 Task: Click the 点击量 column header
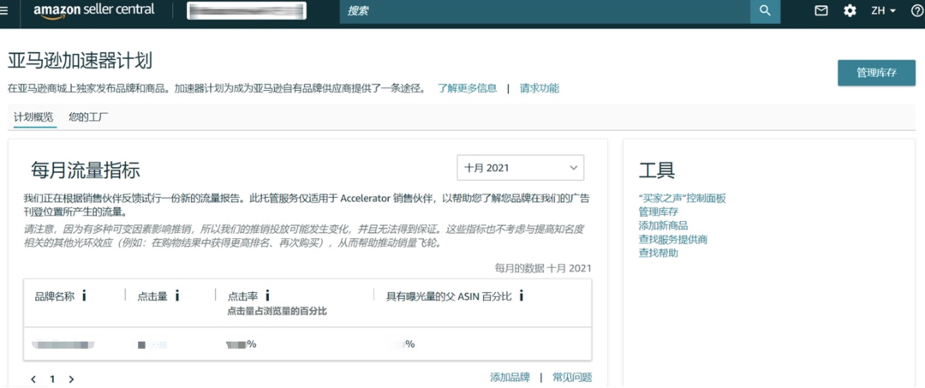pyautogui.click(x=152, y=296)
